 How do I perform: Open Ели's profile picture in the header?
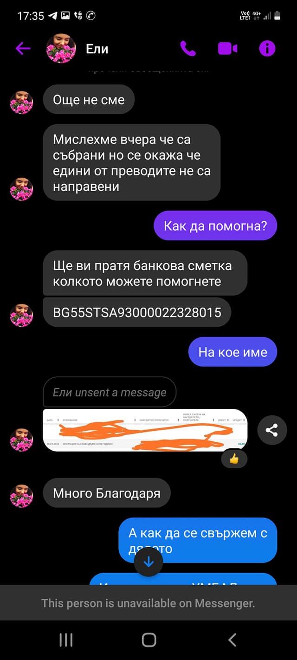(61, 48)
